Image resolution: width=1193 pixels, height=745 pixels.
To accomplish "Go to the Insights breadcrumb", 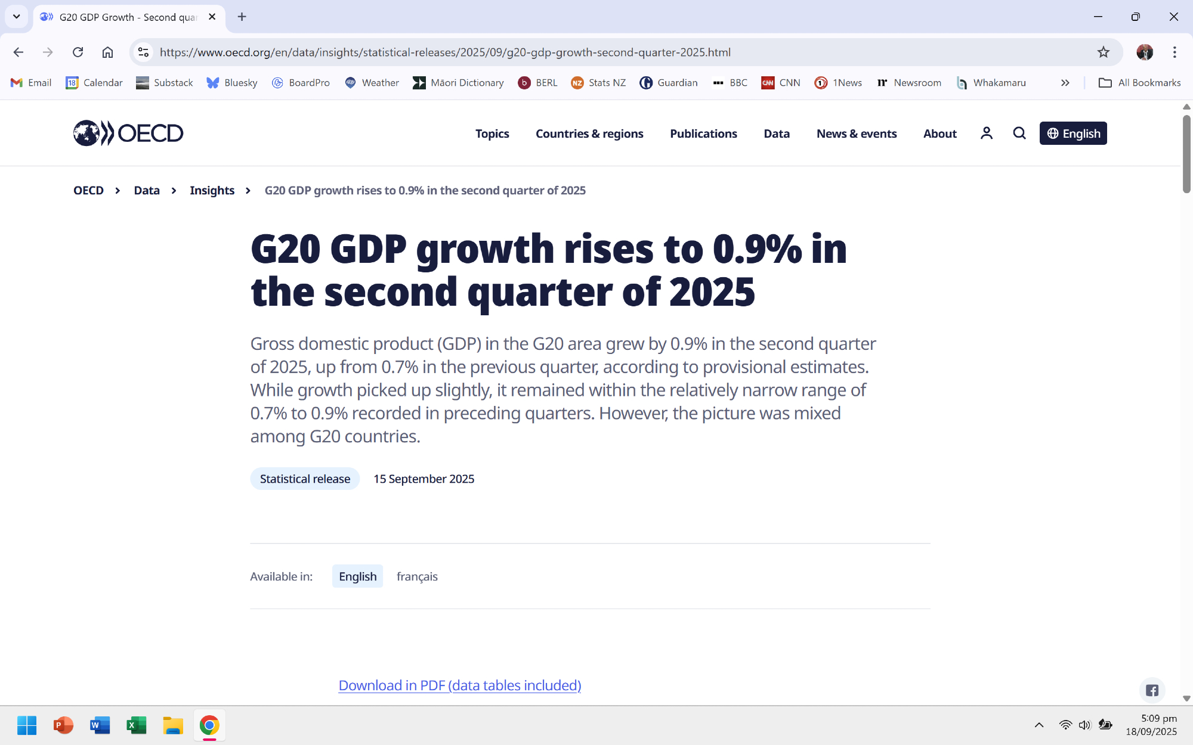I will click(x=212, y=190).
